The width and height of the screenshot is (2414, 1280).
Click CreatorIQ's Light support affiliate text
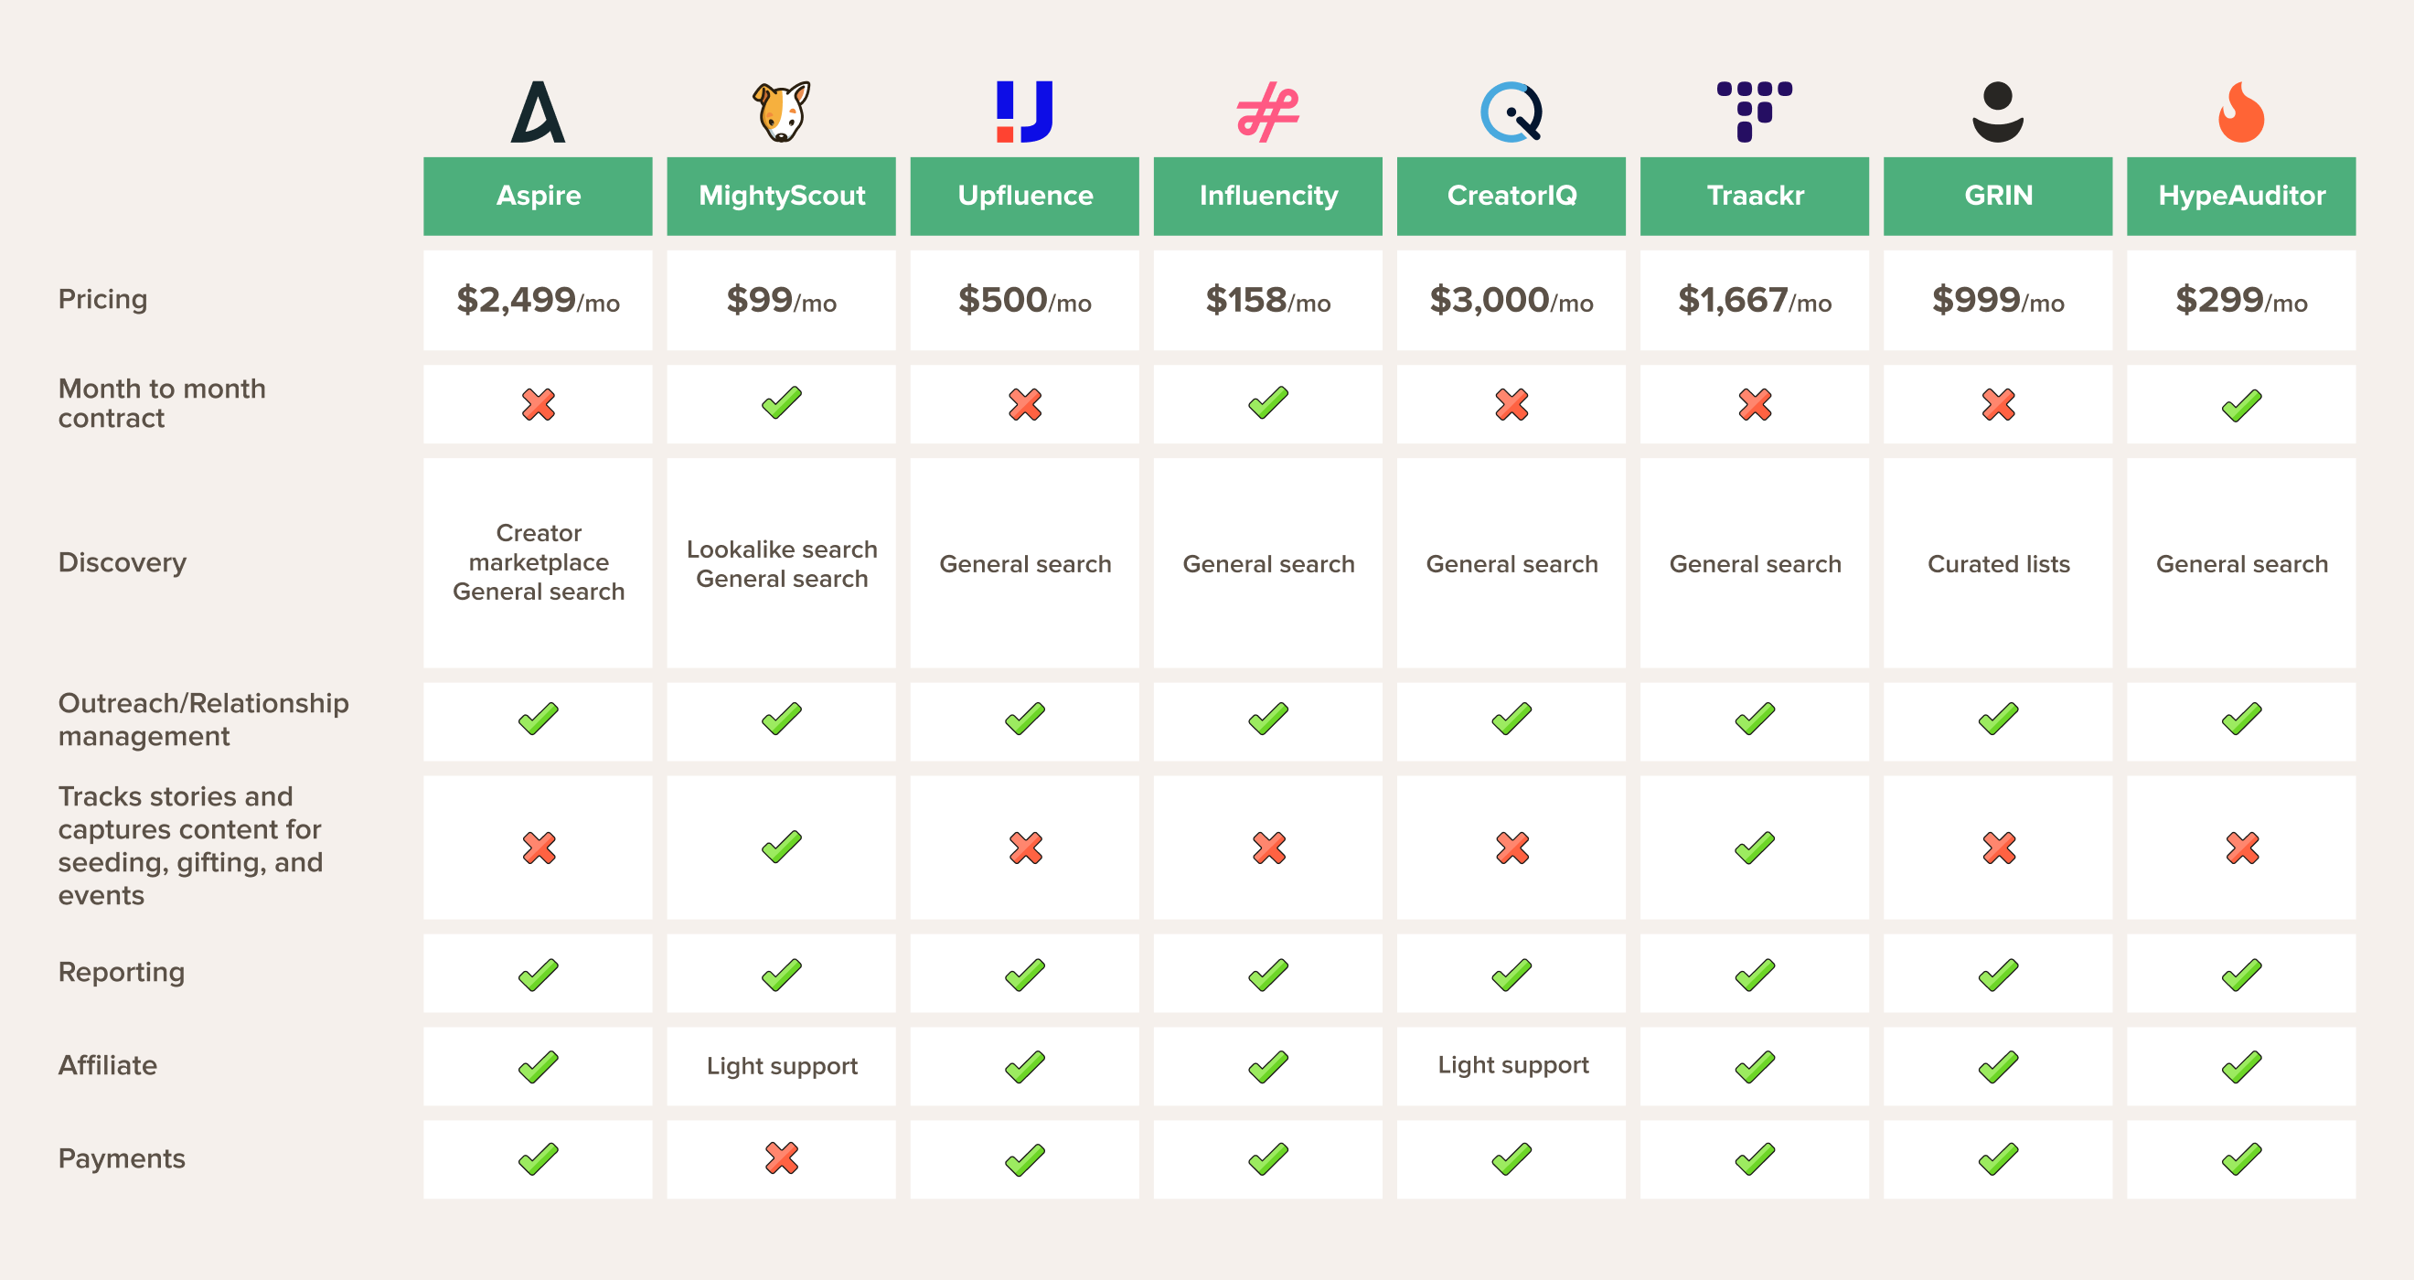click(x=1512, y=1065)
